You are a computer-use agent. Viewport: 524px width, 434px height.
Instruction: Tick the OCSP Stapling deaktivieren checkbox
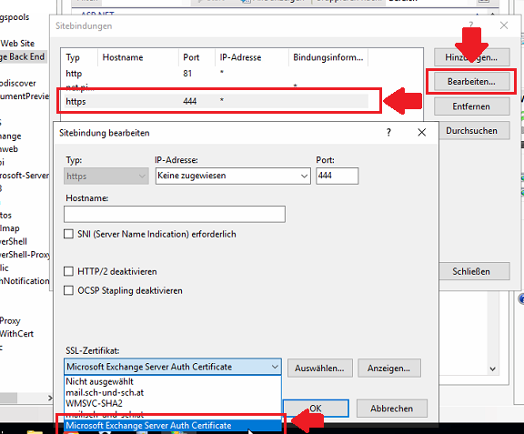click(68, 290)
